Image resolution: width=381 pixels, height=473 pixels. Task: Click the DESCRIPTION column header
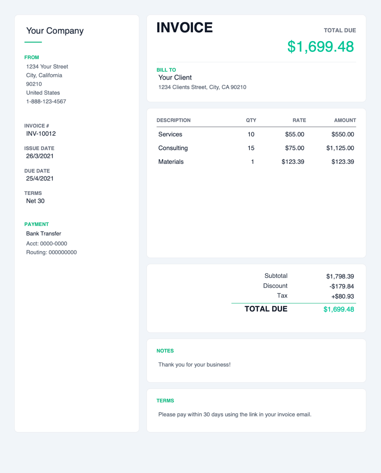click(173, 120)
